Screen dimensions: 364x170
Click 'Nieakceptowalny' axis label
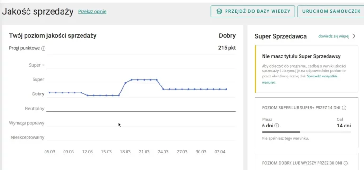click(27, 137)
